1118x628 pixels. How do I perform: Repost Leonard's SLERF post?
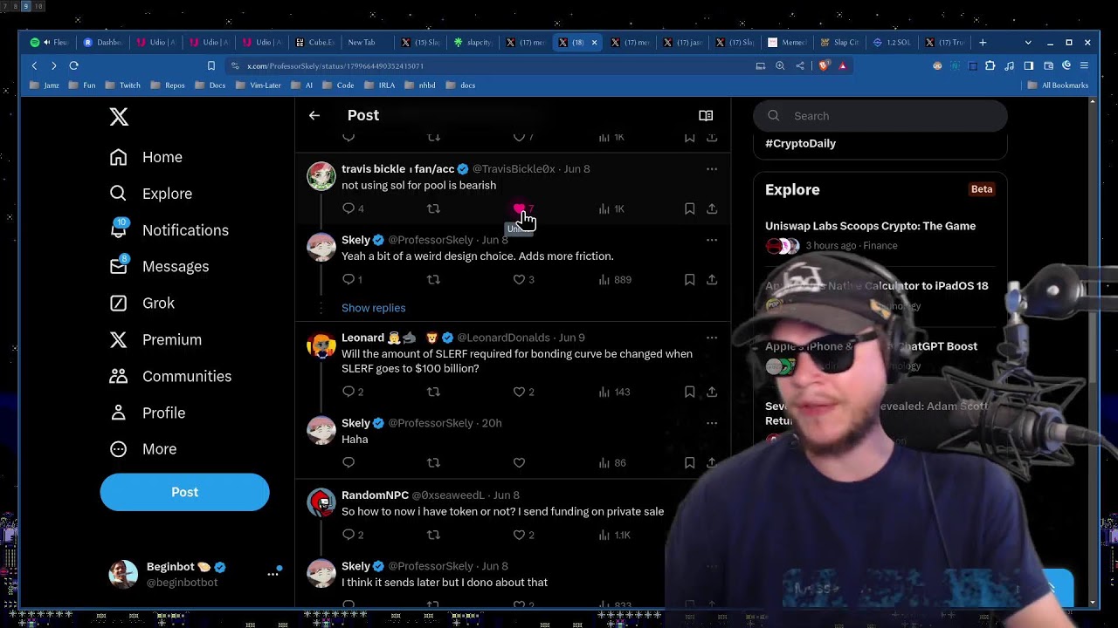(x=433, y=392)
